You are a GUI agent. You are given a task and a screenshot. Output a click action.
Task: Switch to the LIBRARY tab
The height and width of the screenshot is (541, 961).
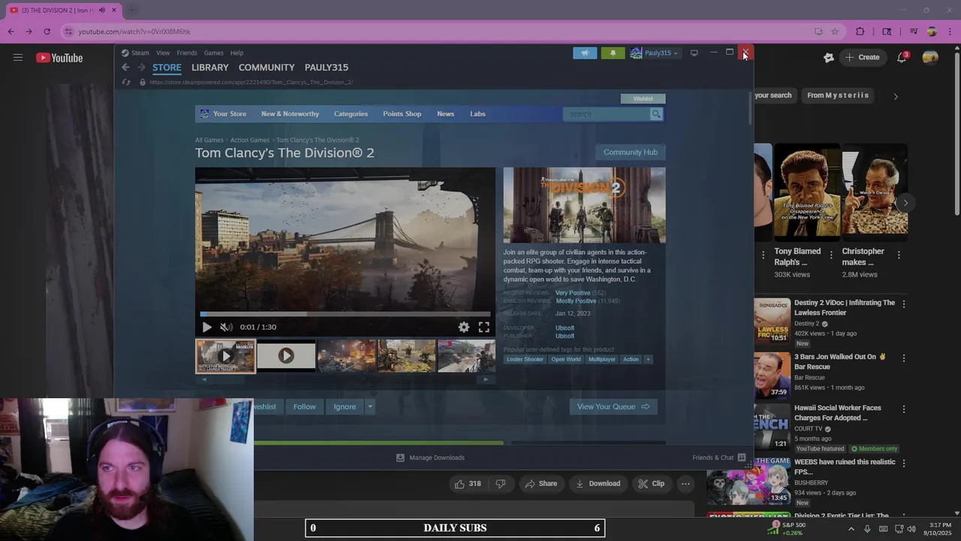tap(210, 68)
